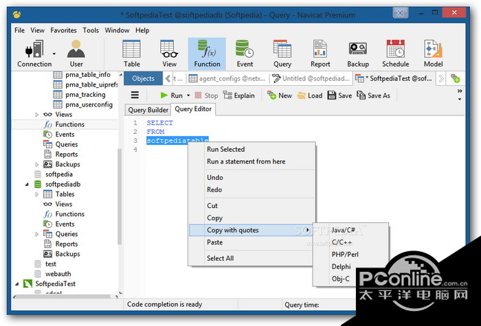
Task: Open the Copy with quotes submenu
Action: (251, 230)
